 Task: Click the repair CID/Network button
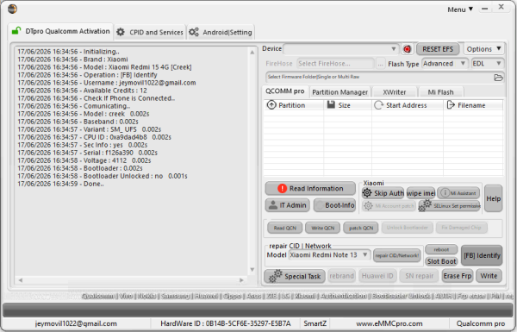(x=397, y=255)
